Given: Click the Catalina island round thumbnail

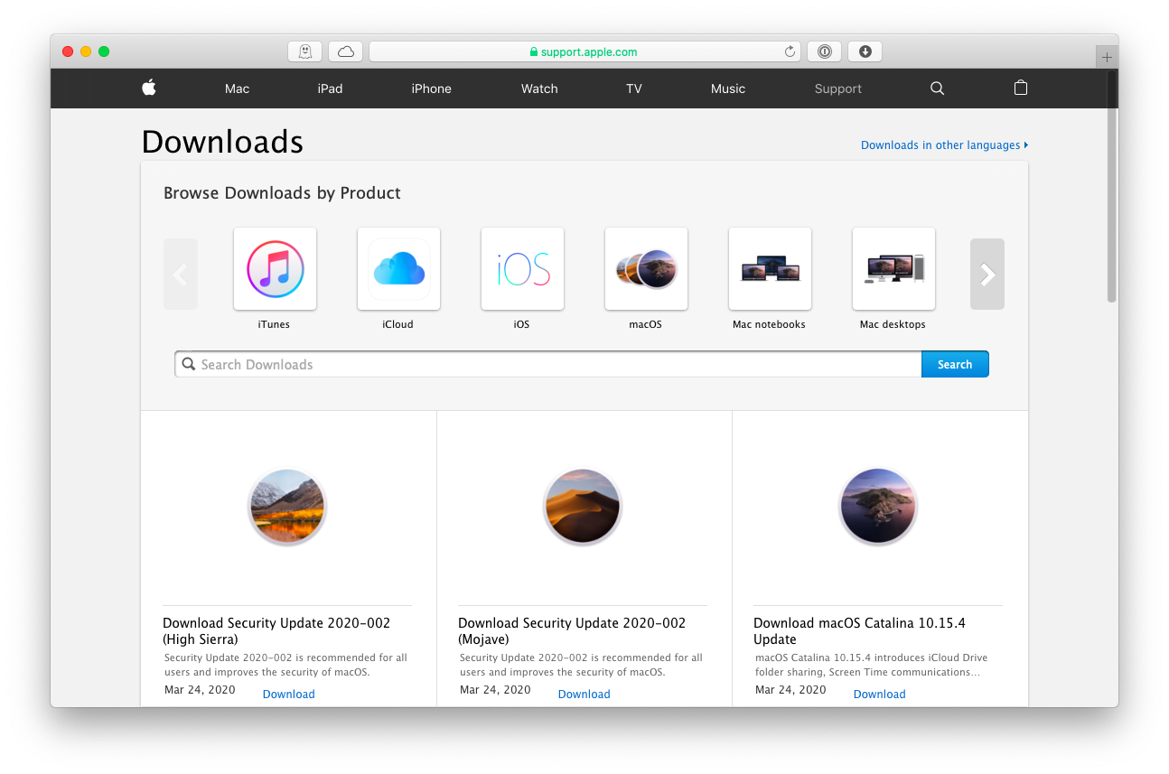Looking at the screenshot, I should (x=878, y=507).
